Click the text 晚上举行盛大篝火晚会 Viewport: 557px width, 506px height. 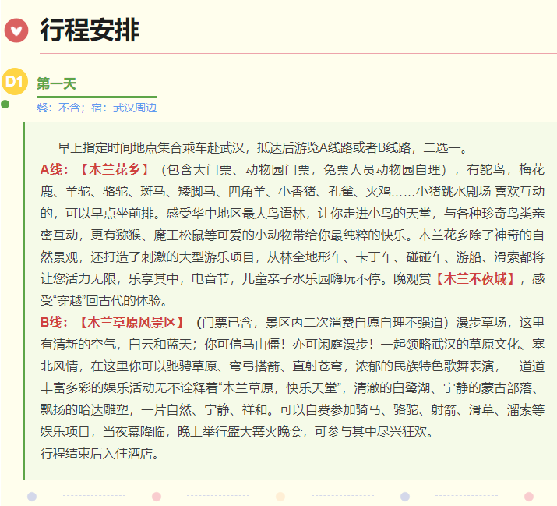[x=240, y=432]
